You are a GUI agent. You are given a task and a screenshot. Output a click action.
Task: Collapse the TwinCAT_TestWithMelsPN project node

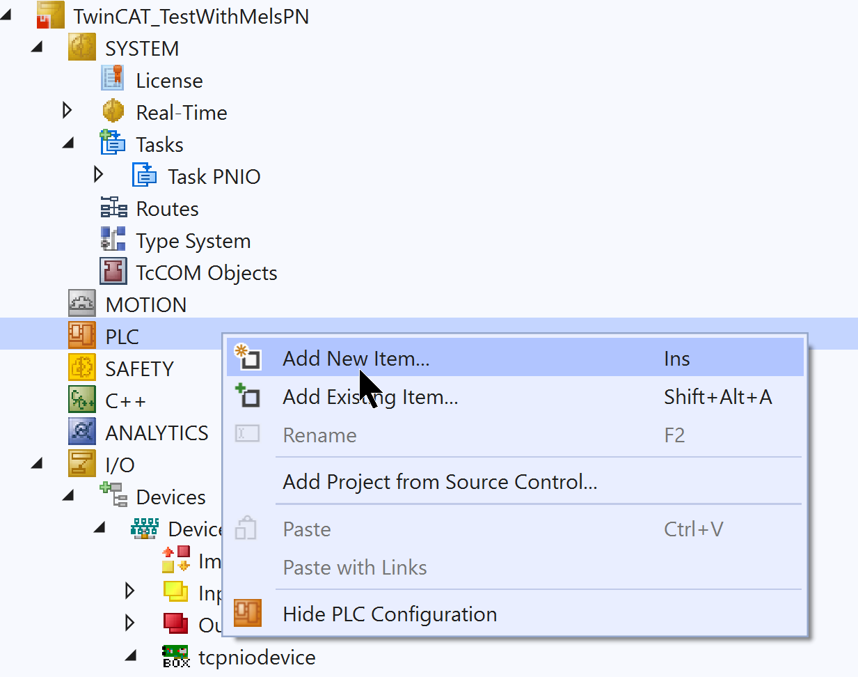pos(6,15)
